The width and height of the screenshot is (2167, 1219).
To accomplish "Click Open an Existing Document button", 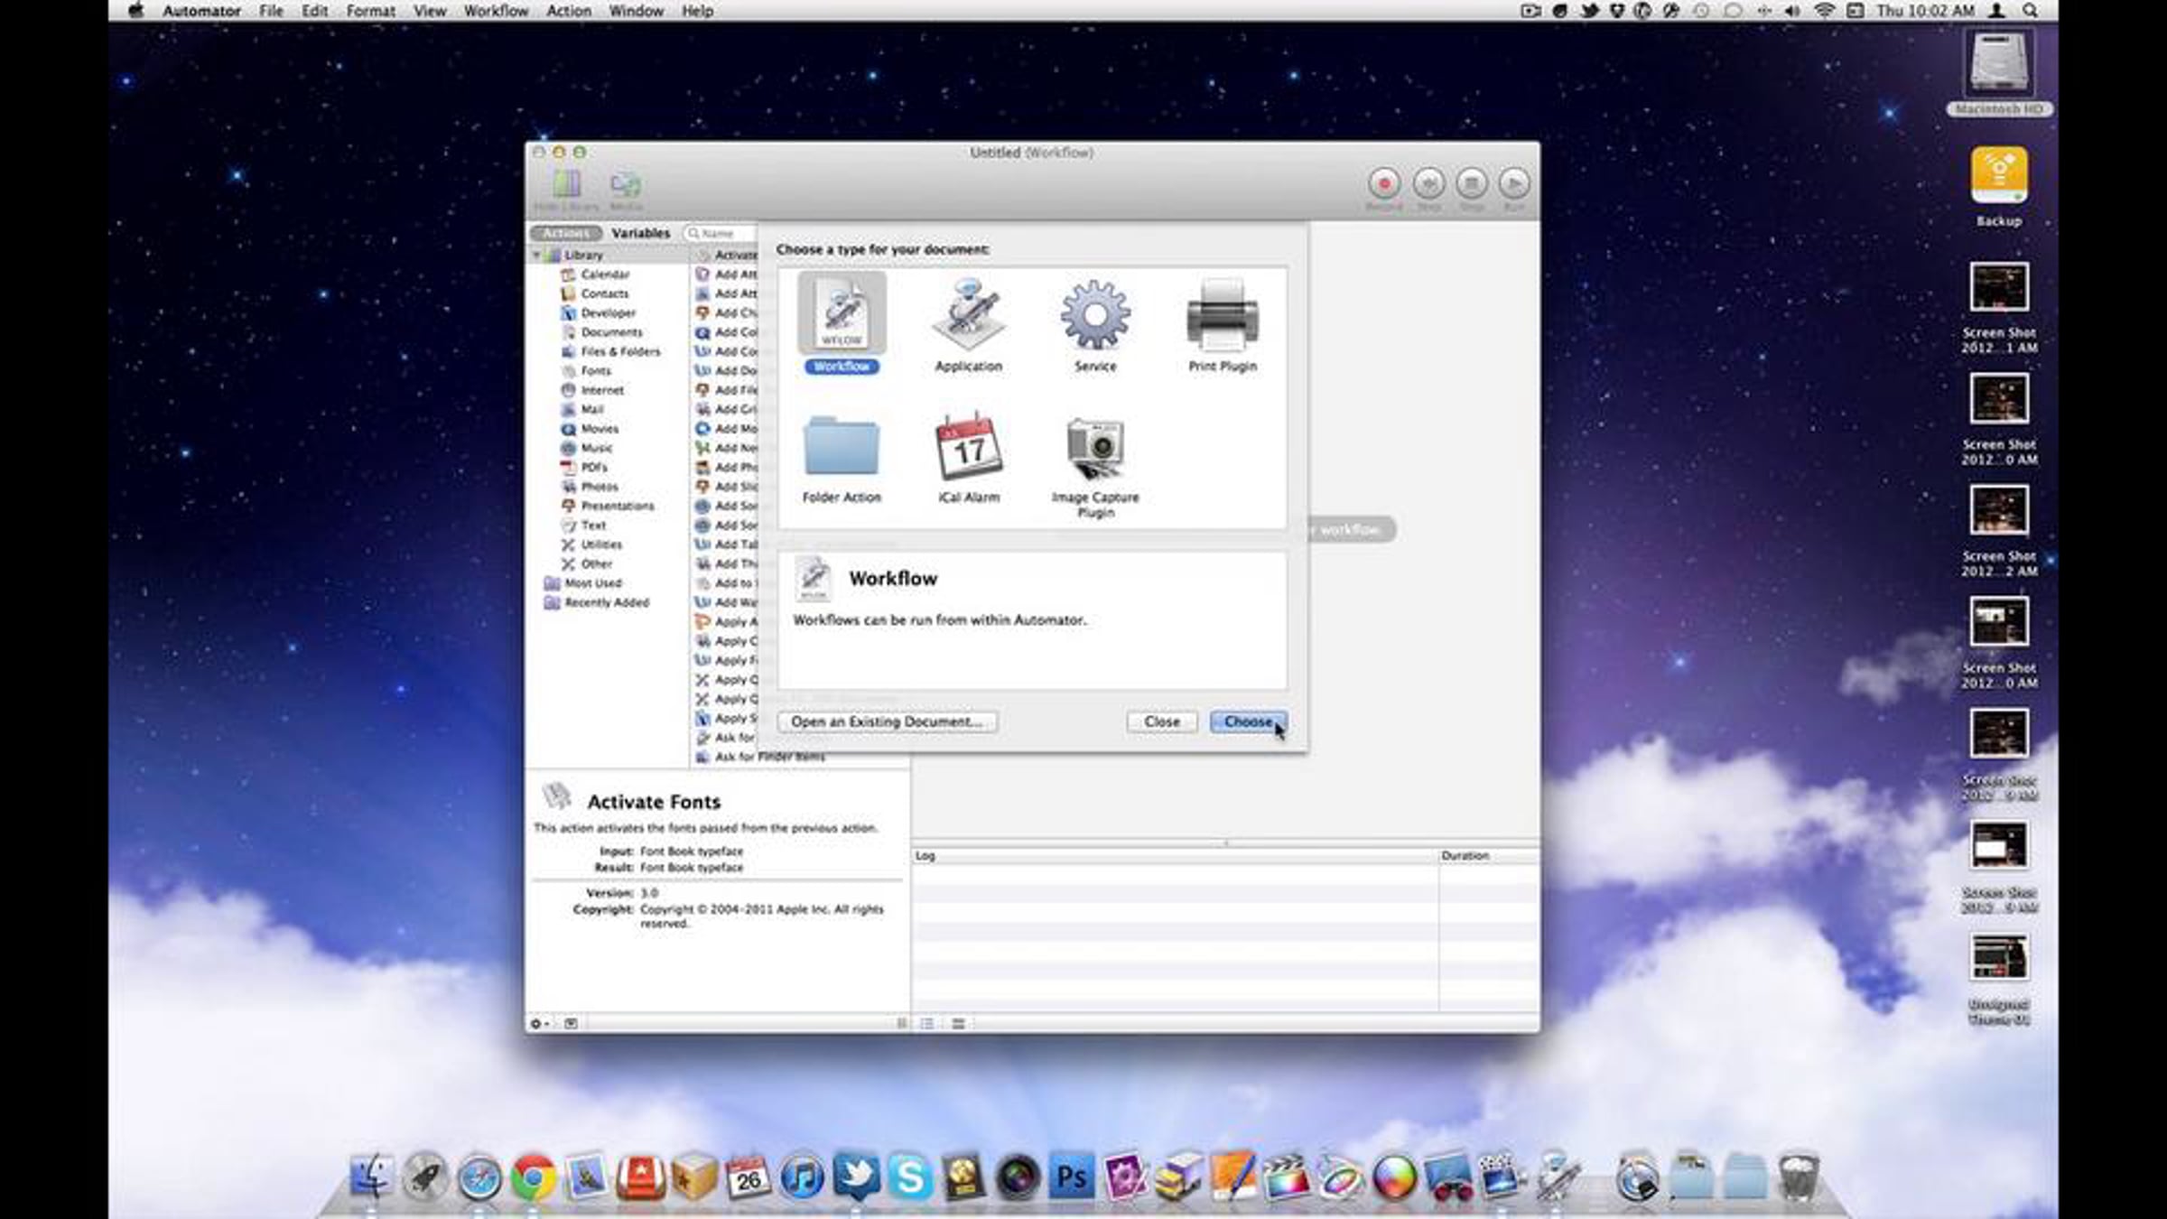I will pyautogui.click(x=888, y=721).
